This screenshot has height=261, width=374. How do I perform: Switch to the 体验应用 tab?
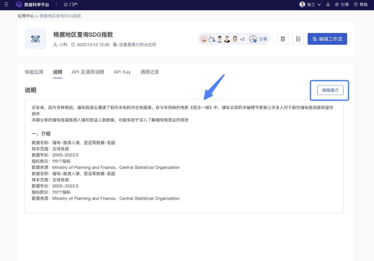coord(34,72)
